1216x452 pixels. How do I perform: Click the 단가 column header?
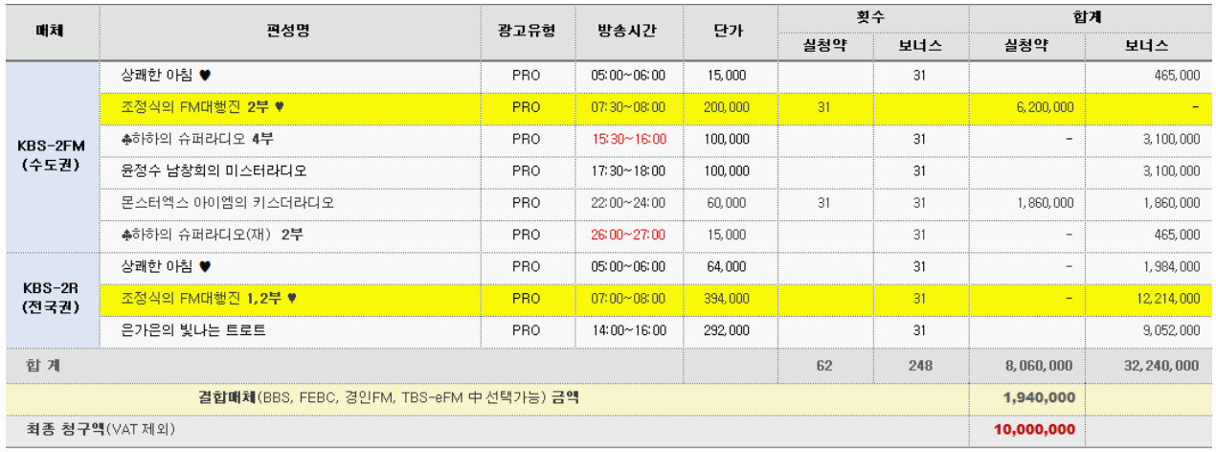pos(730,32)
